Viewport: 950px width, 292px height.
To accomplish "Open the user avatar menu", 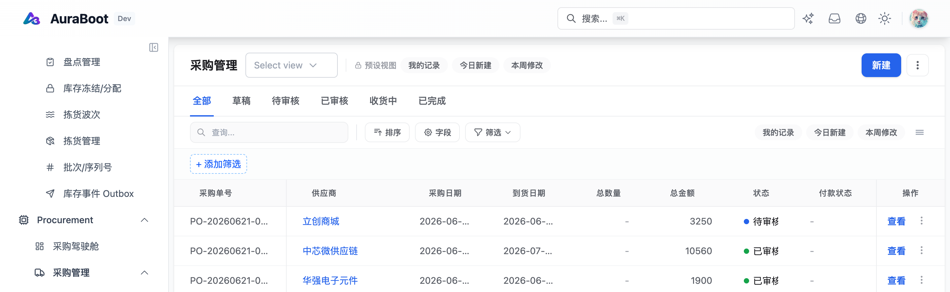I will click(x=919, y=18).
